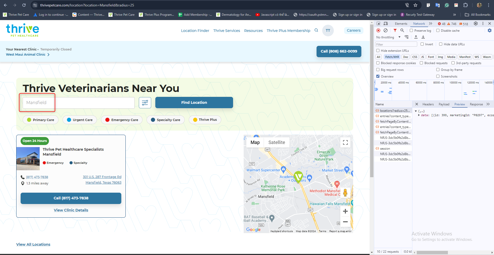Close the request details pane

pos(417,104)
